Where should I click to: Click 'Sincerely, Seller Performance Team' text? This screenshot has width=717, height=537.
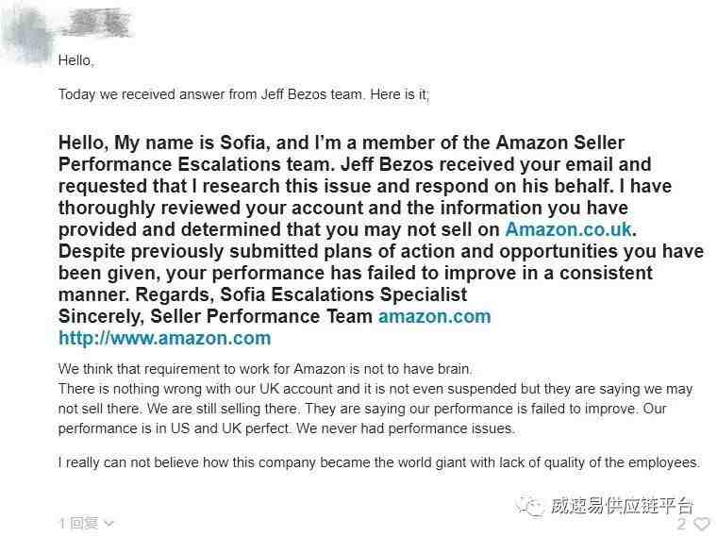click(x=215, y=316)
